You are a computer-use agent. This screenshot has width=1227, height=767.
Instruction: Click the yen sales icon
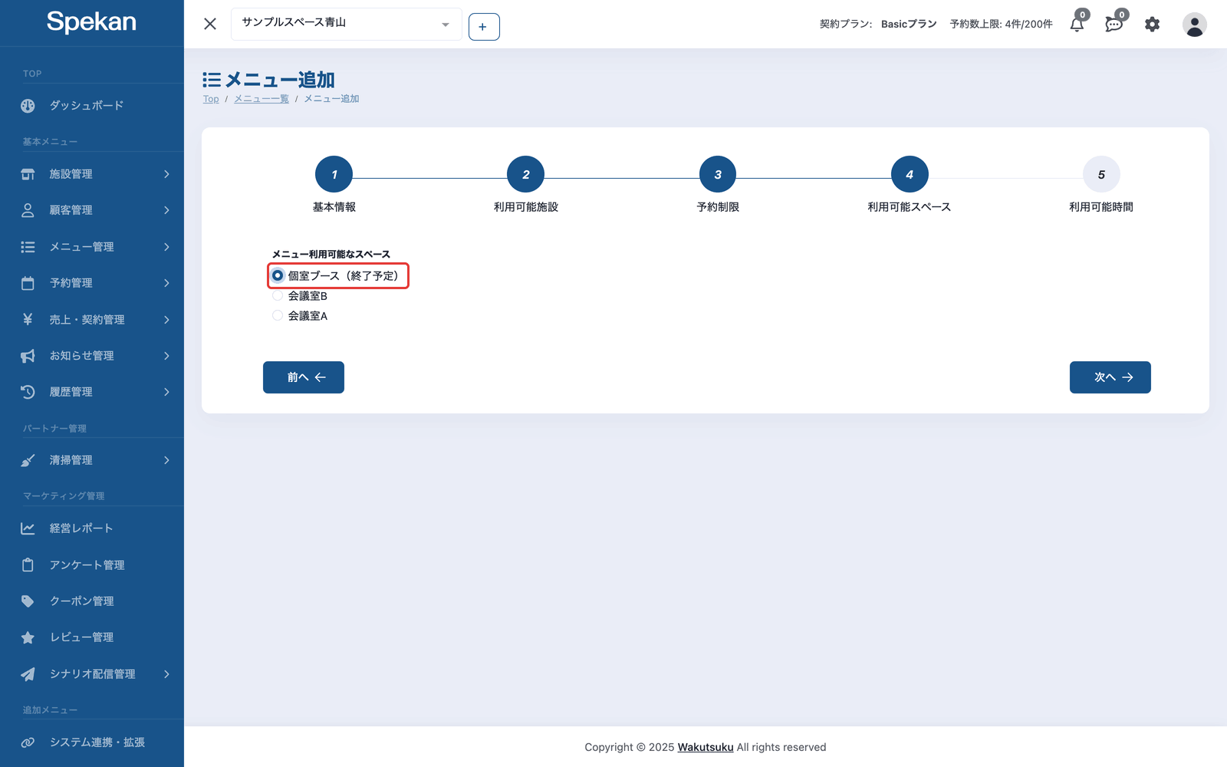click(x=28, y=319)
